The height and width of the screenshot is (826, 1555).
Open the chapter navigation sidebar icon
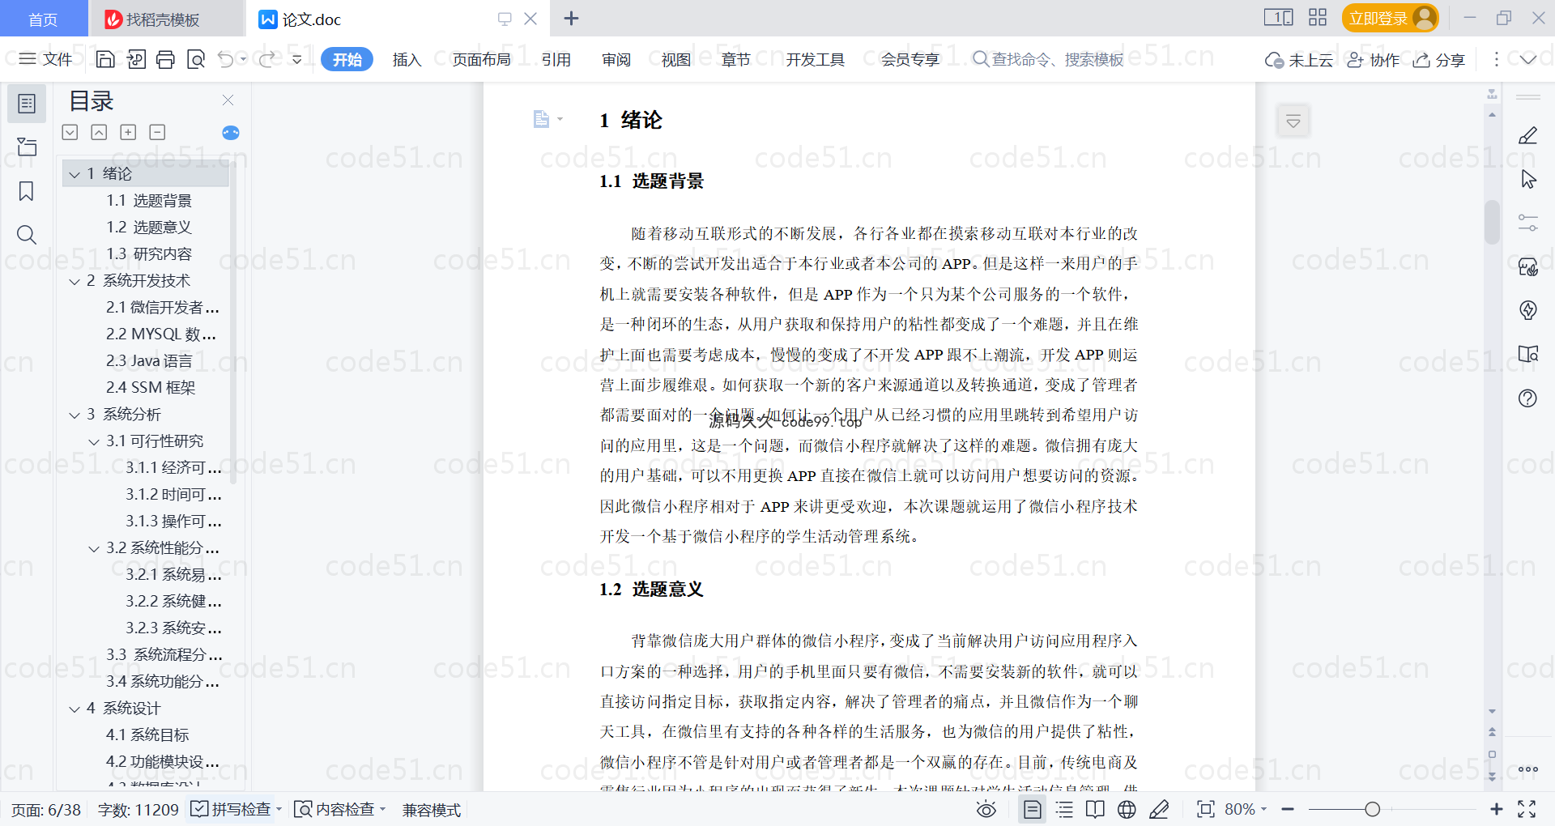pyautogui.click(x=27, y=147)
